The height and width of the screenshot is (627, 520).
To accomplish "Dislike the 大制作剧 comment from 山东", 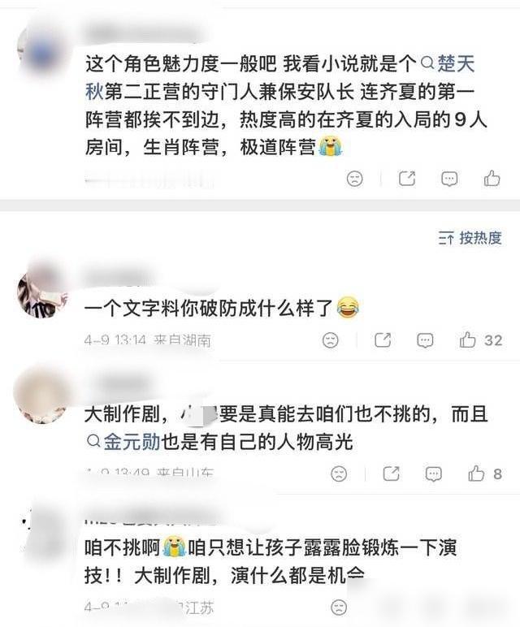I will pyautogui.click(x=339, y=473).
